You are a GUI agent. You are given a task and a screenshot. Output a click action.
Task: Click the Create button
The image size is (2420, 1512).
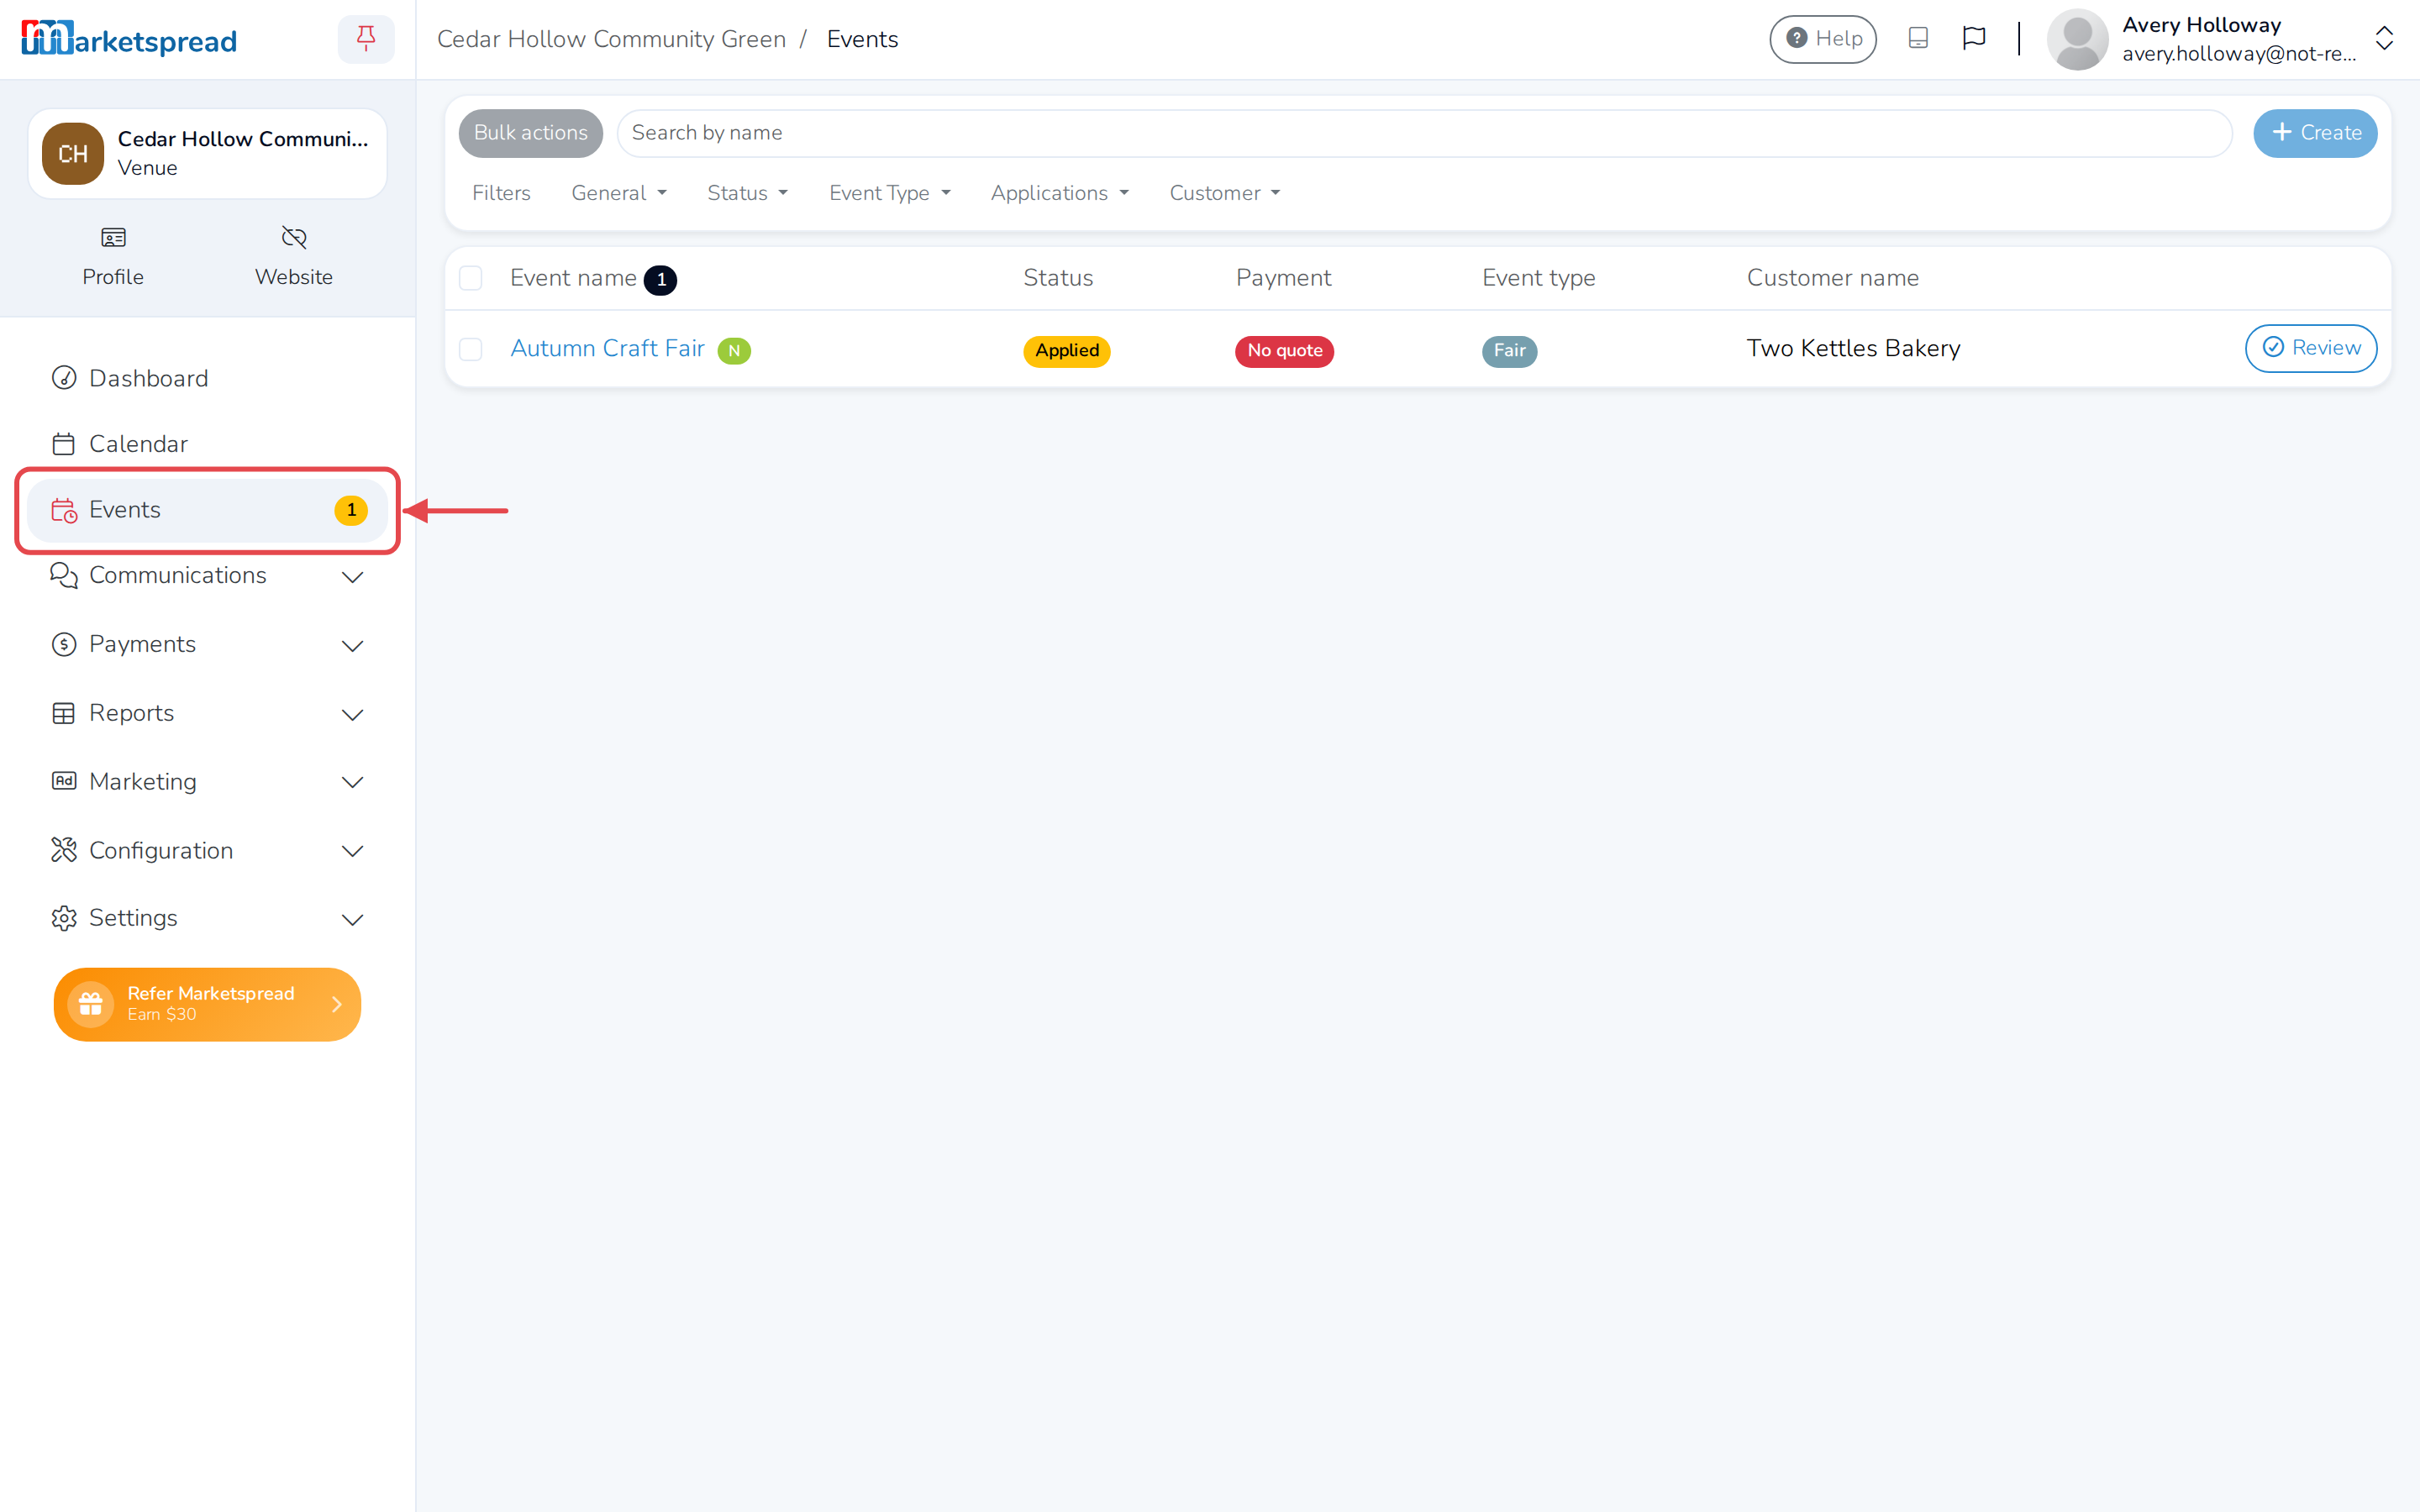click(x=2315, y=133)
